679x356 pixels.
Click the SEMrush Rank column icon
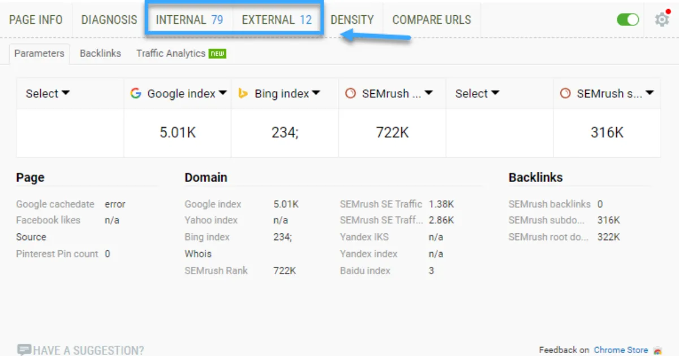[x=350, y=93]
